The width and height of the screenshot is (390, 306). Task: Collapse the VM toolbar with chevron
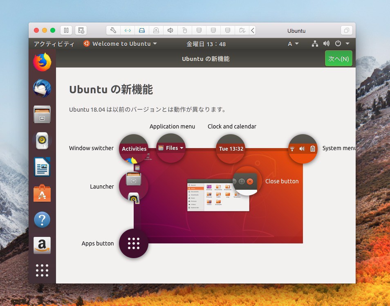click(253, 30)
